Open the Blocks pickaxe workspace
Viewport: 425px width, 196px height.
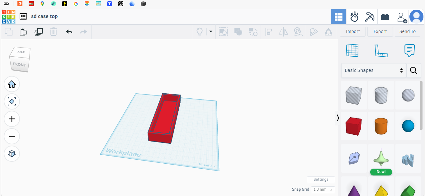coord(370,17)
